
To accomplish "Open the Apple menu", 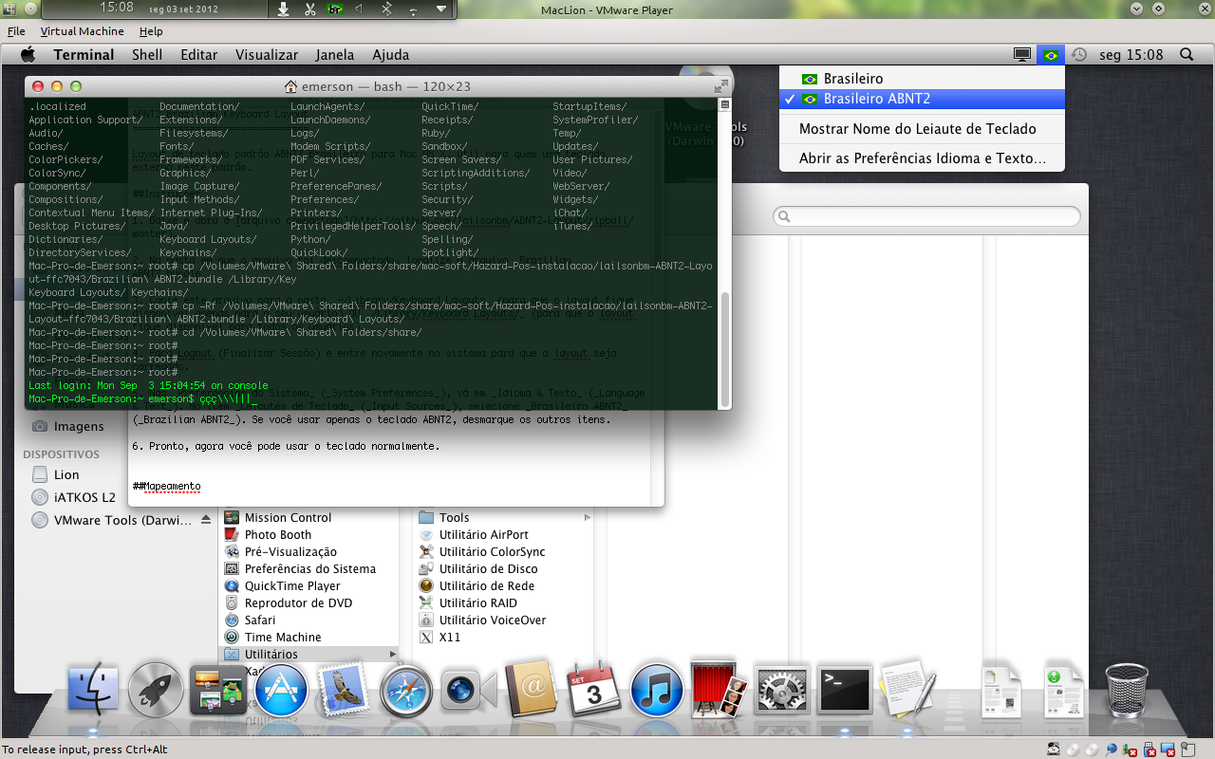I will pos(28,54).
